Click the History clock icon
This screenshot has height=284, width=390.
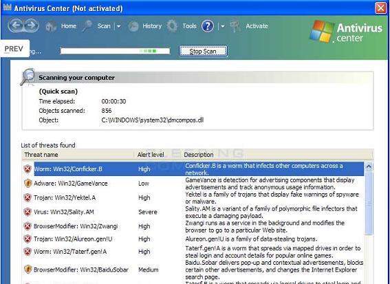tap(133, 26)
